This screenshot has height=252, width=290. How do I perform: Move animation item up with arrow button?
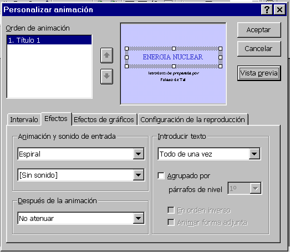pos(106,56)
